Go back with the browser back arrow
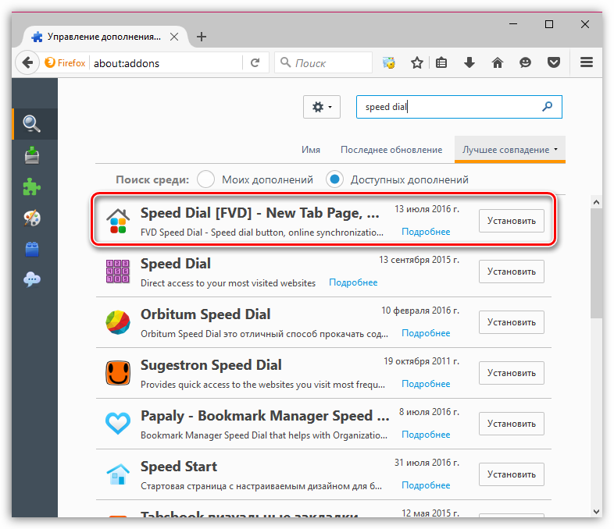The width and height of the screenshot is (614, 529). [x=27, y=62]
